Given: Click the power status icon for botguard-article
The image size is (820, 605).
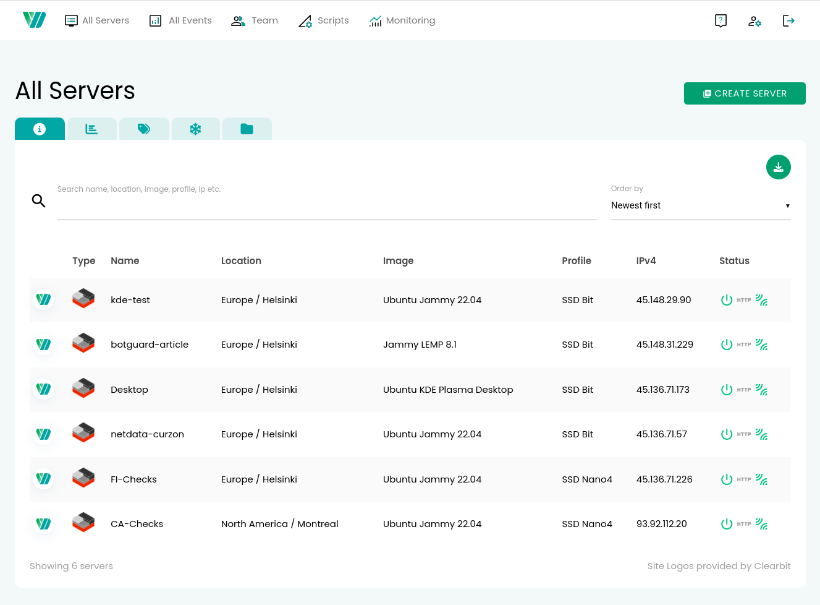Looking at the screenshot, I should coord(727,345).
